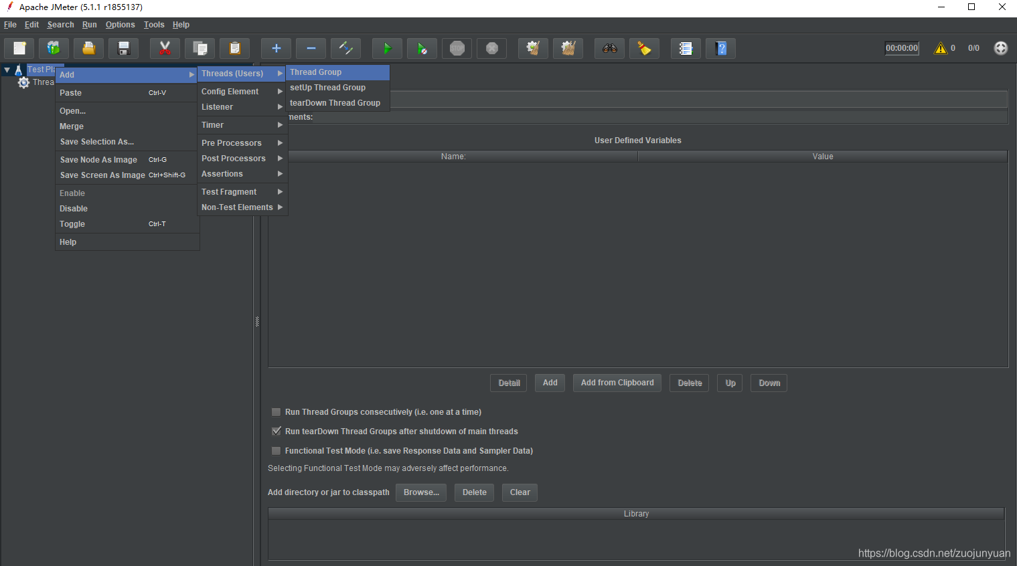The width and height of the screenshot is (1017, 566).
Task: Click Add from Clipboard button
Action: (617, 383)
